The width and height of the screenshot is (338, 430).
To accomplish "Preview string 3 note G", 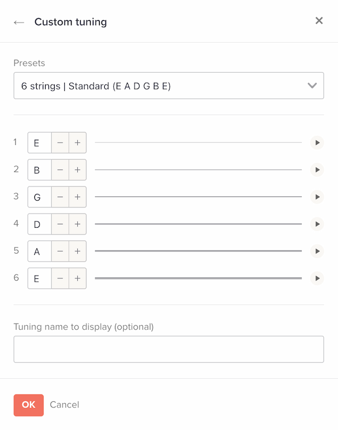I will pyautogui.click(x=317, y=197).
